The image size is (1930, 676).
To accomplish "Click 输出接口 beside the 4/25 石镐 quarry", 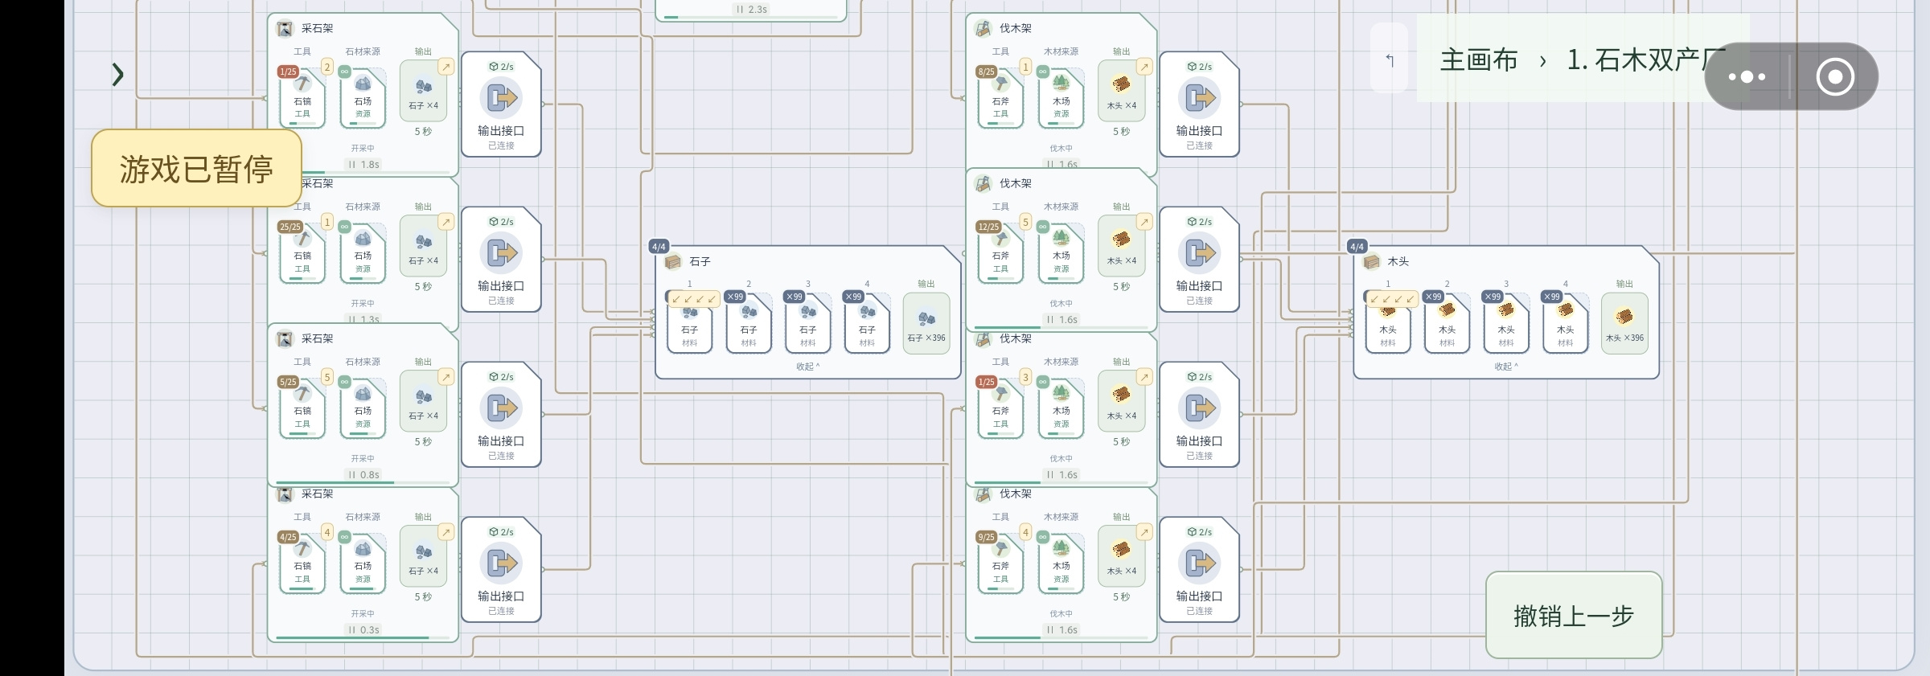I will (x=501, y=570).
